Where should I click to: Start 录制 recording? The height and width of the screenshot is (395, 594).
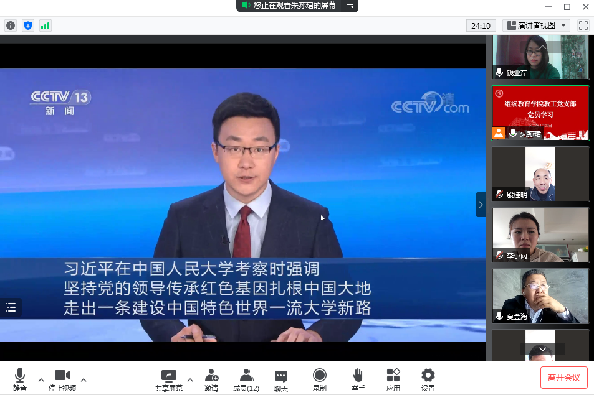click(320, 379)
